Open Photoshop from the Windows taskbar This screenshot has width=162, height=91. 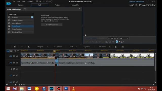[66, 89]
